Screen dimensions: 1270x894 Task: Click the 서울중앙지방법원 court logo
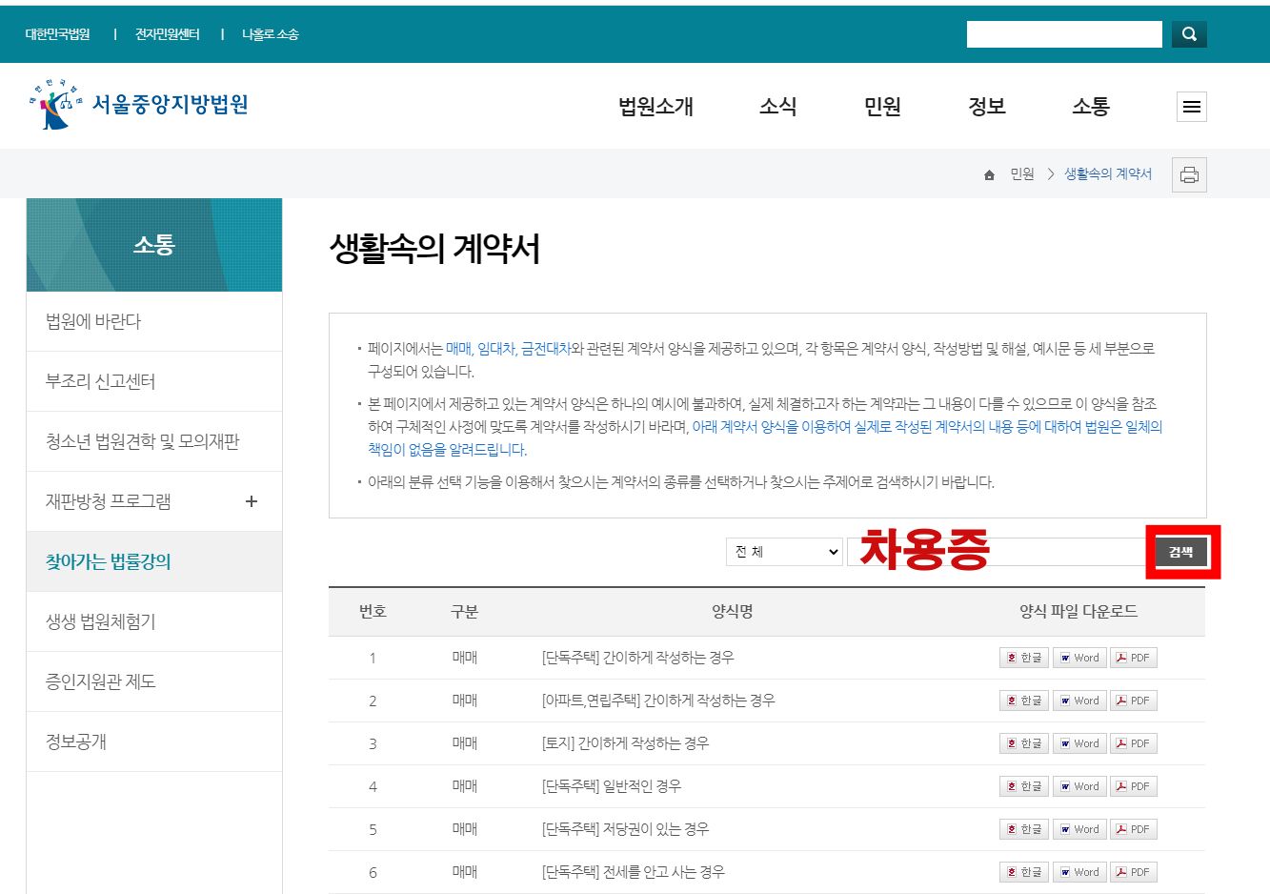pyautogui.click(x=133, y=105)
